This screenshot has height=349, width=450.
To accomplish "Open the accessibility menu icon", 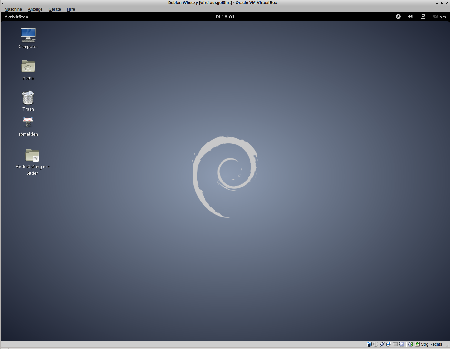I will point(398,17).
